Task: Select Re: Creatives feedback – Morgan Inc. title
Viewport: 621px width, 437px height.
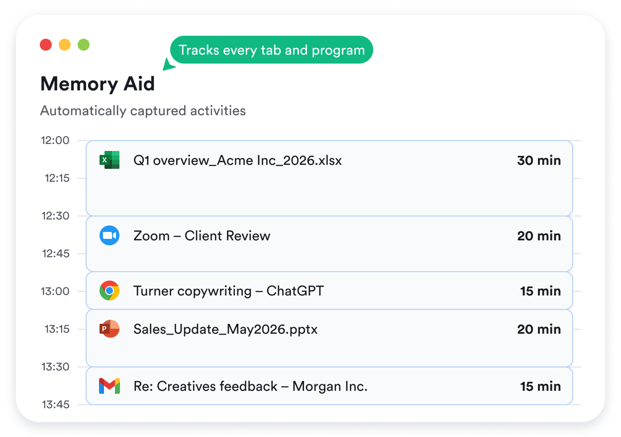Action: click(x=250, y=386)
